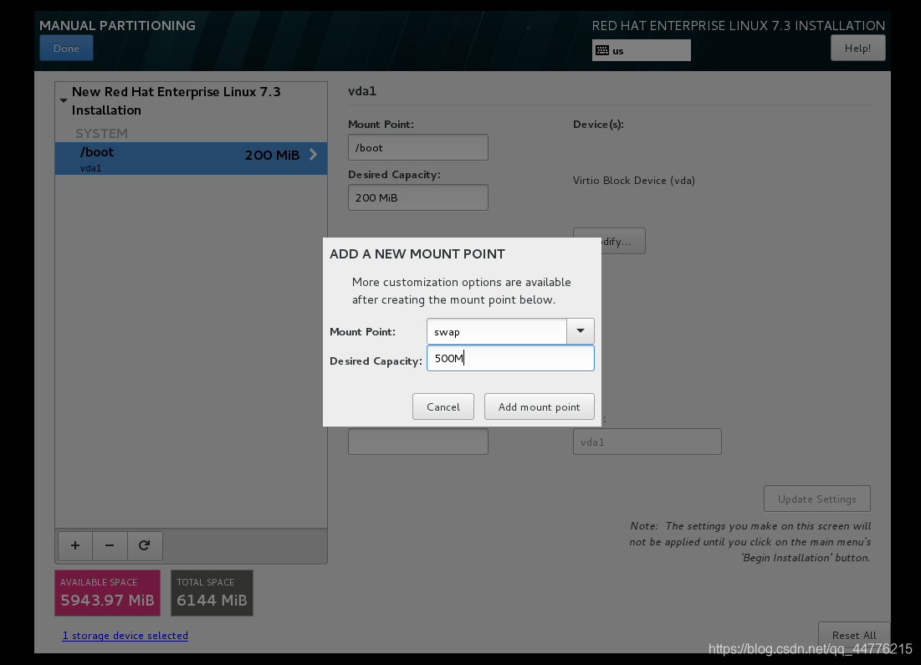
Task: Click the AVAILABLE SPACE 5943.97 MiB box
Action: pos(107,593)
